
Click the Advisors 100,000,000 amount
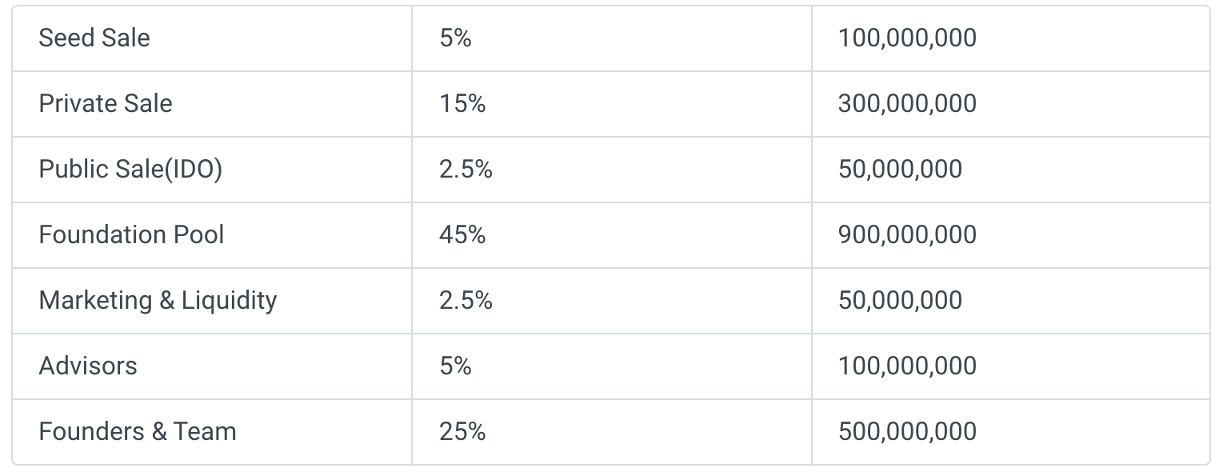[907, 366]
